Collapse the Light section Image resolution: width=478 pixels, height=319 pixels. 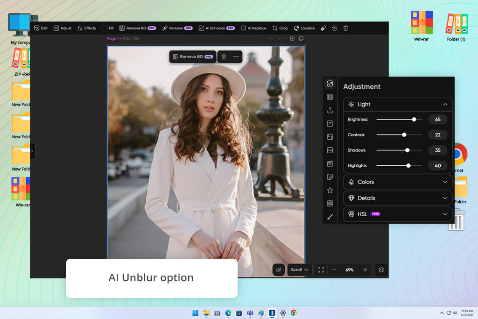(x=445, y=104)
